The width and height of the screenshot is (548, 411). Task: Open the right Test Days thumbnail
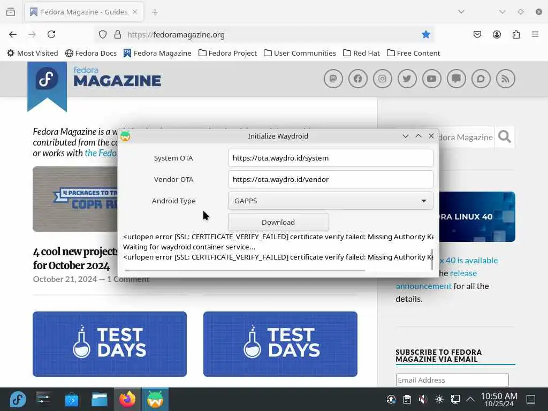tap(280, 344)
